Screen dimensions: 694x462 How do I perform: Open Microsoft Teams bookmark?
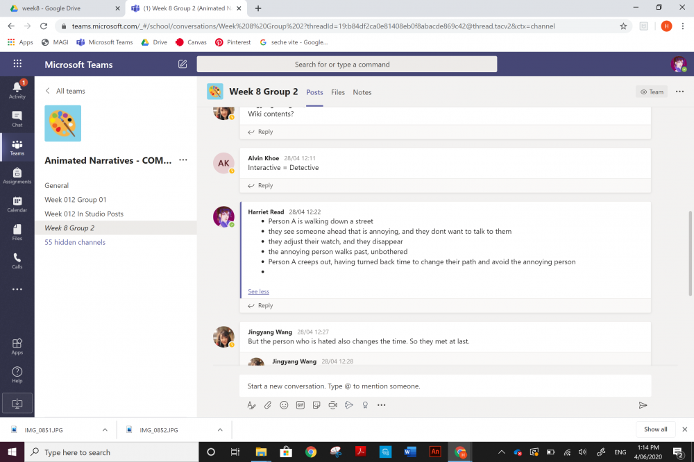105,42
